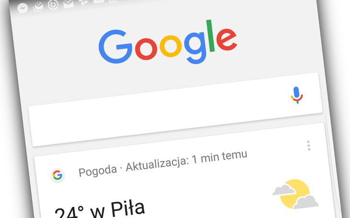The width and height of the screenshot is (350, 218).
Task: Open the single envelope with checkmark notification
Action: [69, 3]
